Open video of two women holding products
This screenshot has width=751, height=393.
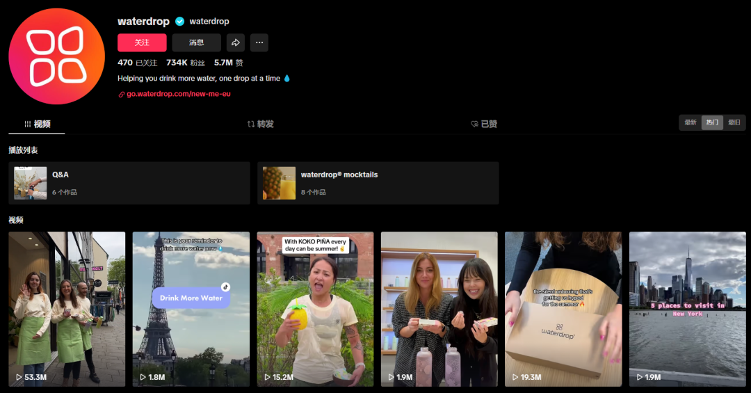(439, 309)
